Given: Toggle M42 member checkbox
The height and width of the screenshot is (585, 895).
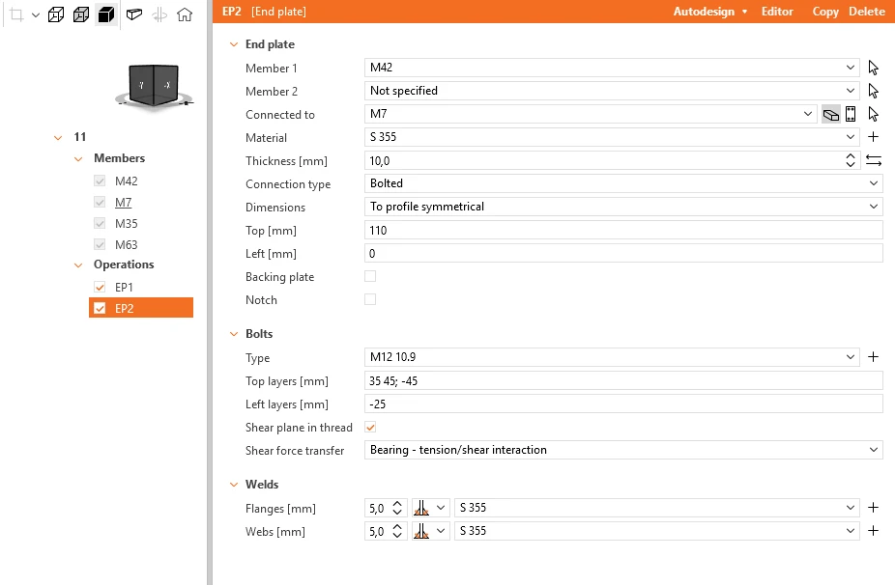Looking at the screenshot, I should pos(100,181).
